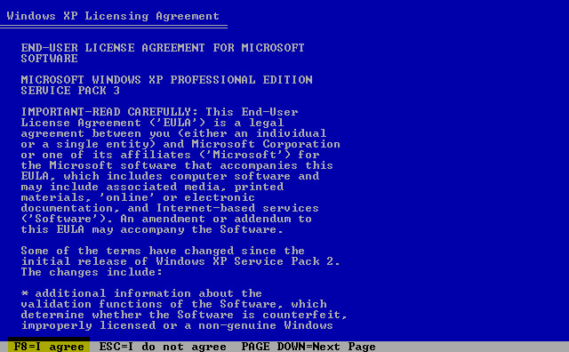Click the line 'validation functions of the Software, which'
This screenshot has width=569, height=352.
pyautogui.click(x=174, y=304)
